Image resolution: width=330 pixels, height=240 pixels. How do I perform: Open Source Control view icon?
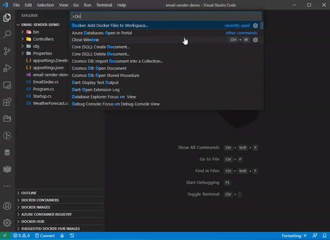click(x=7, y=51)
